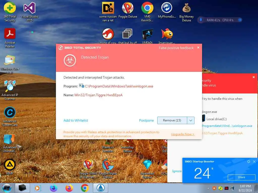258x193 pixels.
Task: Click the 360 speed-up arrow in RAM widget
Action: tap(240, 20)
